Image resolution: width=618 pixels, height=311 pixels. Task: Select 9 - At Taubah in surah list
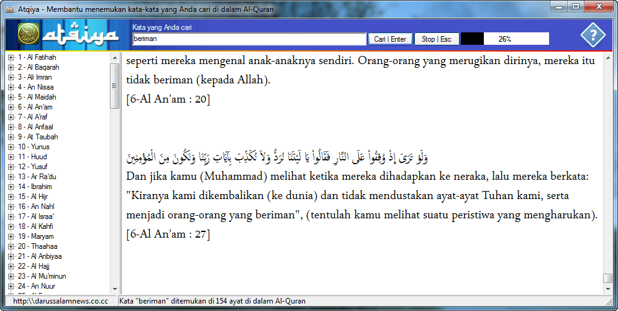pos(37,137)
